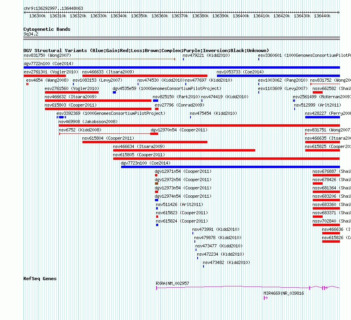Click nsv615804 (Cooper2011) label
The image size is (351, 320).
tap(108, 138)
